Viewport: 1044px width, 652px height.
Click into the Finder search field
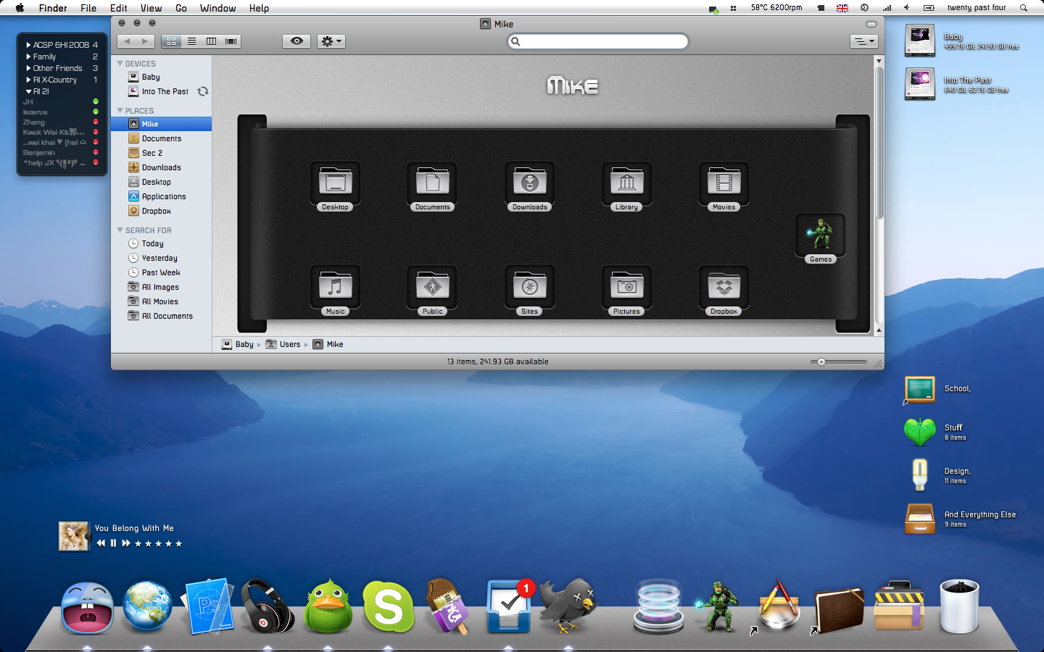click(597, 41)
